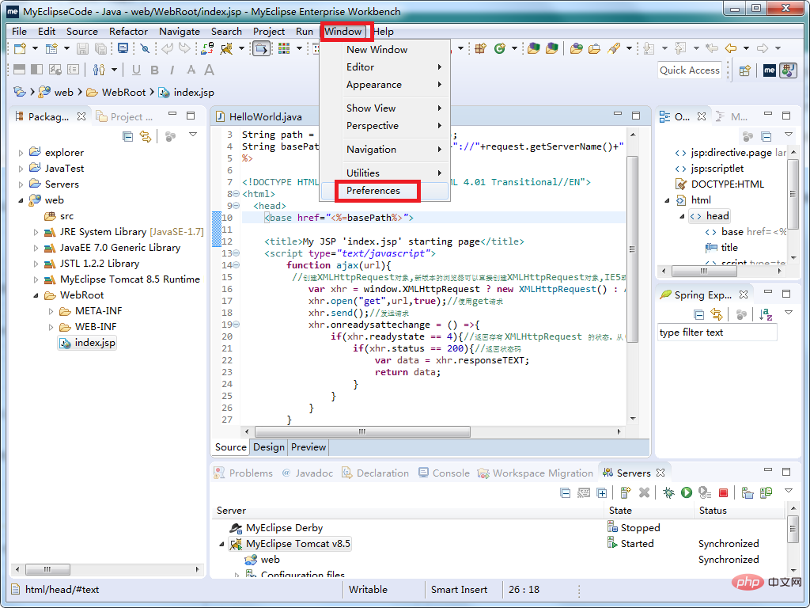Click the 'type filter text' field
The width and height of the screenshot is (810, 608).
pos(717,332)
